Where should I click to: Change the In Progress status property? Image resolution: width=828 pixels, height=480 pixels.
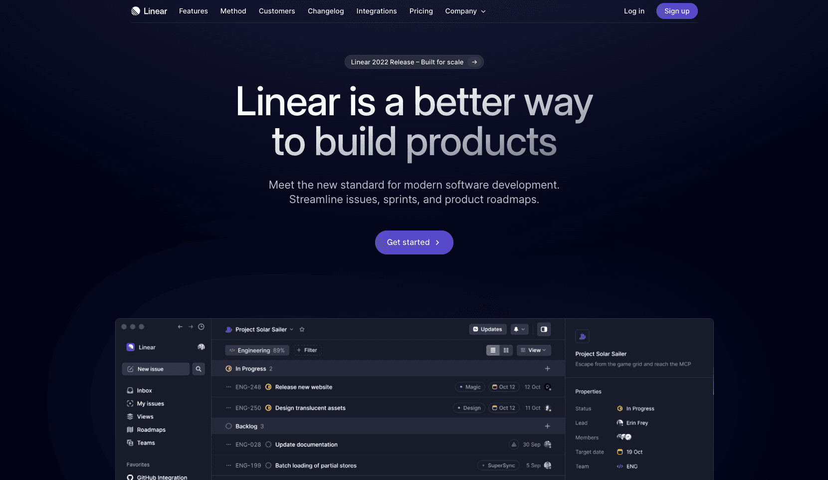click(x=635, y=409)
